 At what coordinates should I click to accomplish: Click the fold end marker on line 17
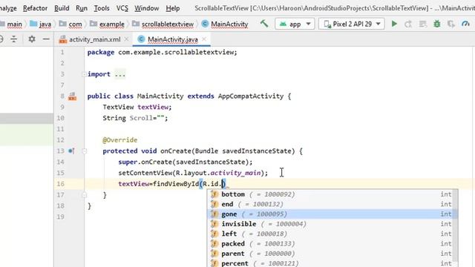pos(84,194)
